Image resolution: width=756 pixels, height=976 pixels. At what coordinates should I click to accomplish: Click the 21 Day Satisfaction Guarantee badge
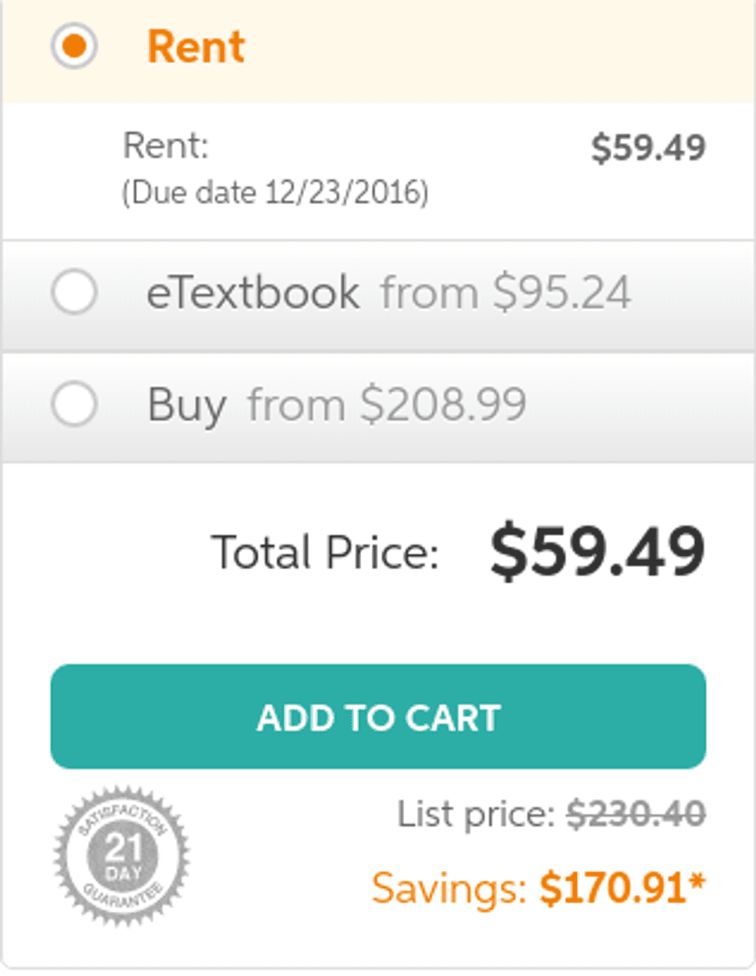(121, 856)
